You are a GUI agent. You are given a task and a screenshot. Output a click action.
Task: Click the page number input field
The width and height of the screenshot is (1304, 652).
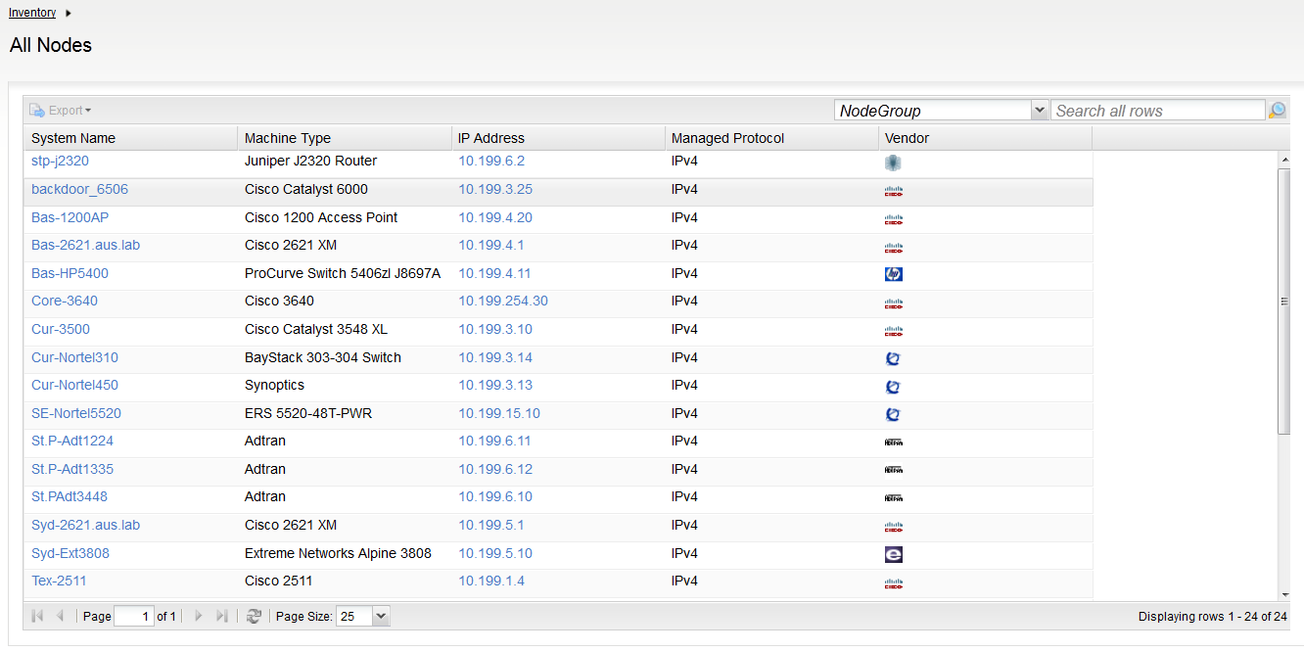(x=134, y=616)
